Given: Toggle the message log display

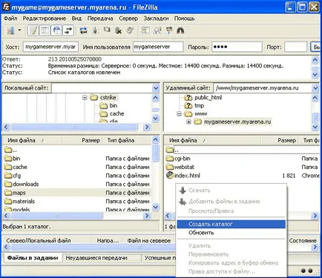Looking at the screenshot, I should click(x=33, y=30).
